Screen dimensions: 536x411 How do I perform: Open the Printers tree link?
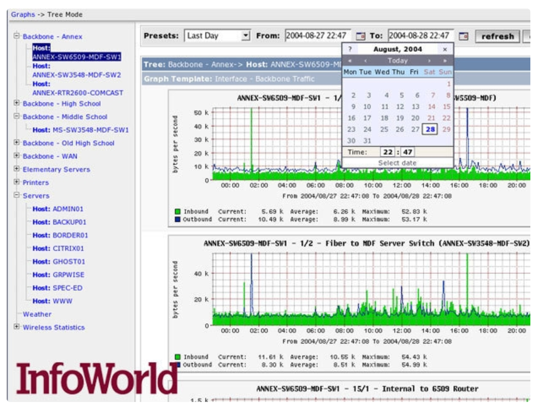(x=35, y=182)
